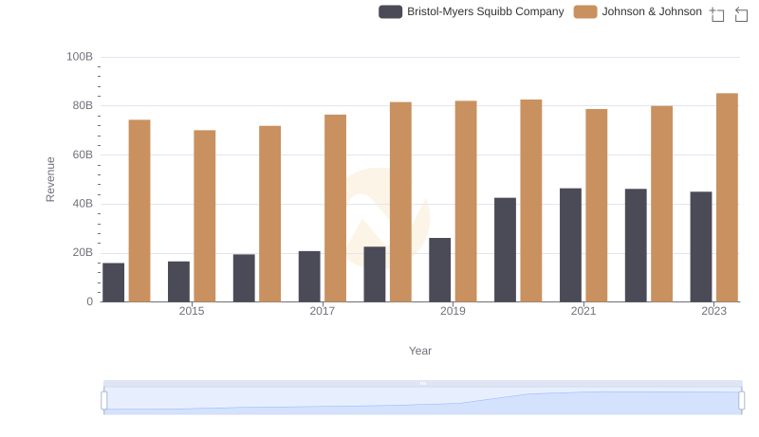Click the Johnson & Johnson legend label
The image size is (759, 437).
coord(652,11)
